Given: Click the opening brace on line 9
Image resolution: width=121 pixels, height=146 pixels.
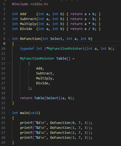Looking at the screenshot, I should 13,44.
